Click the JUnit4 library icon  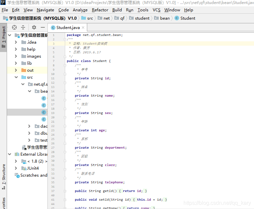coord(24,168)
